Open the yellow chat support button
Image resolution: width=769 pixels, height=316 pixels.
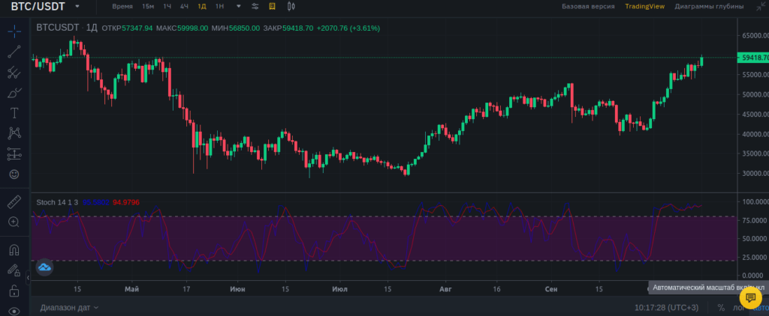[x=750, y=297]
